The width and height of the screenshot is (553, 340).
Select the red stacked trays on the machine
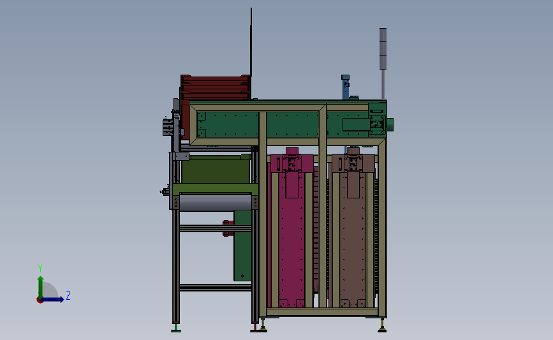point(216,88)
